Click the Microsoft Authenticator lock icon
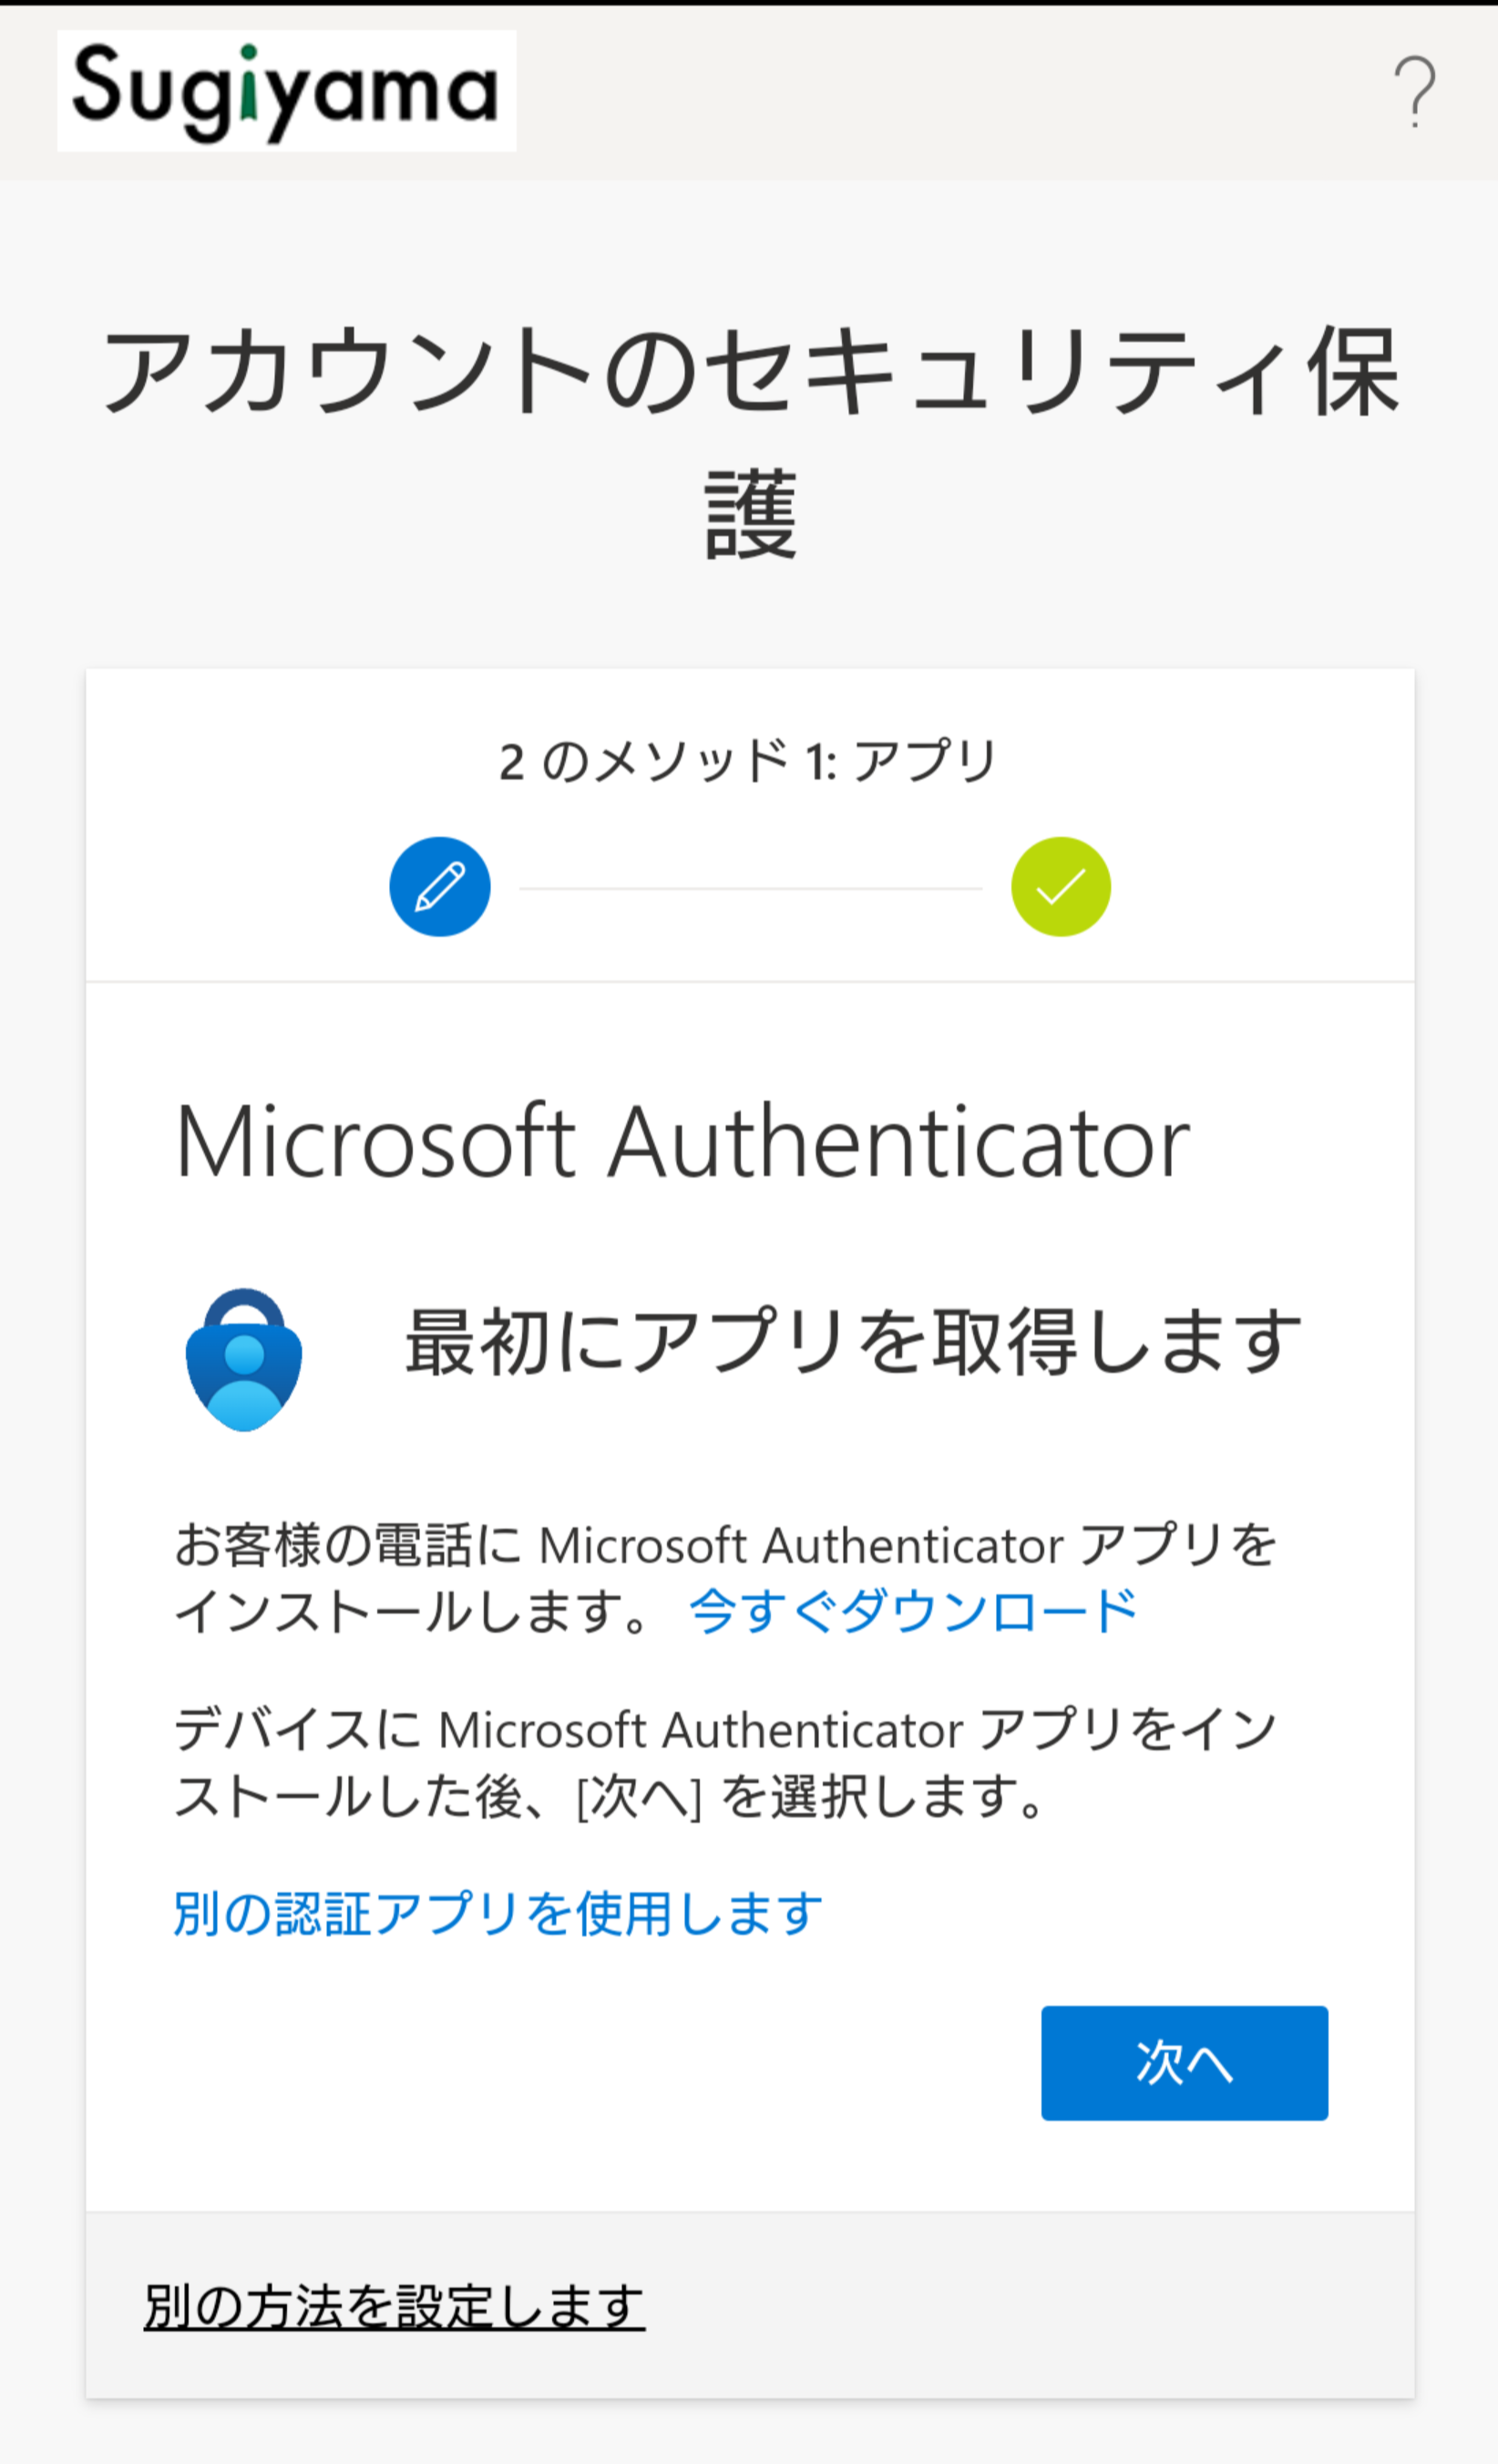This screenshot has height=2464, width=1498. (244, 1359)
